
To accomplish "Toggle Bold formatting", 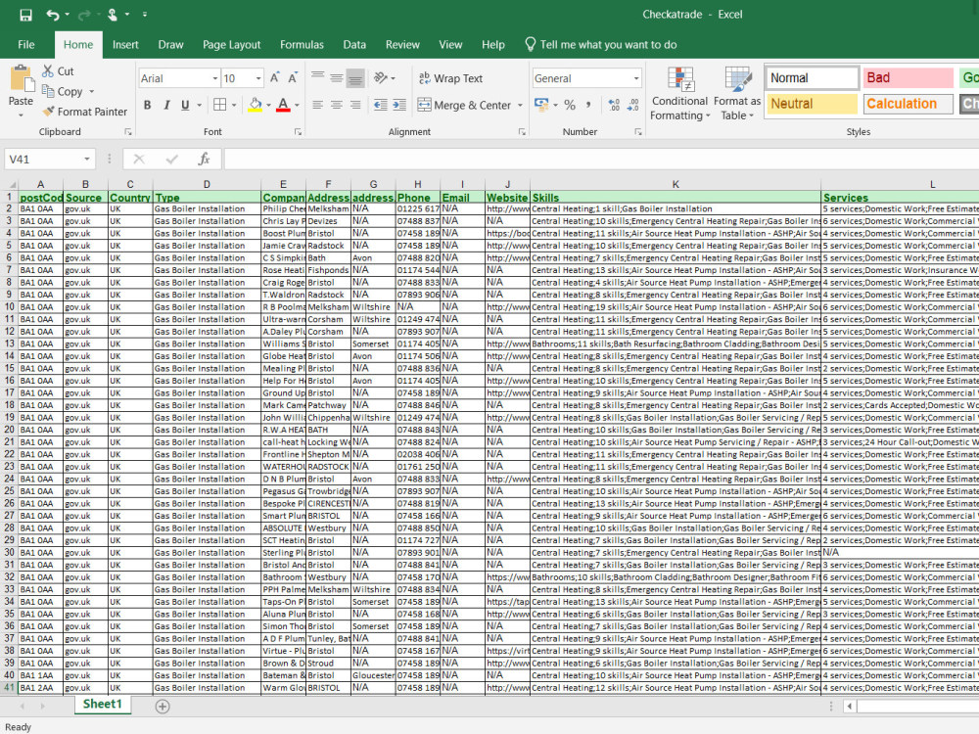I will tap(148, 105).
